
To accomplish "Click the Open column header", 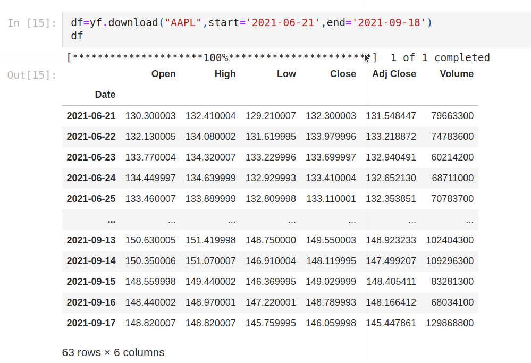I will [x=163, y=74].
